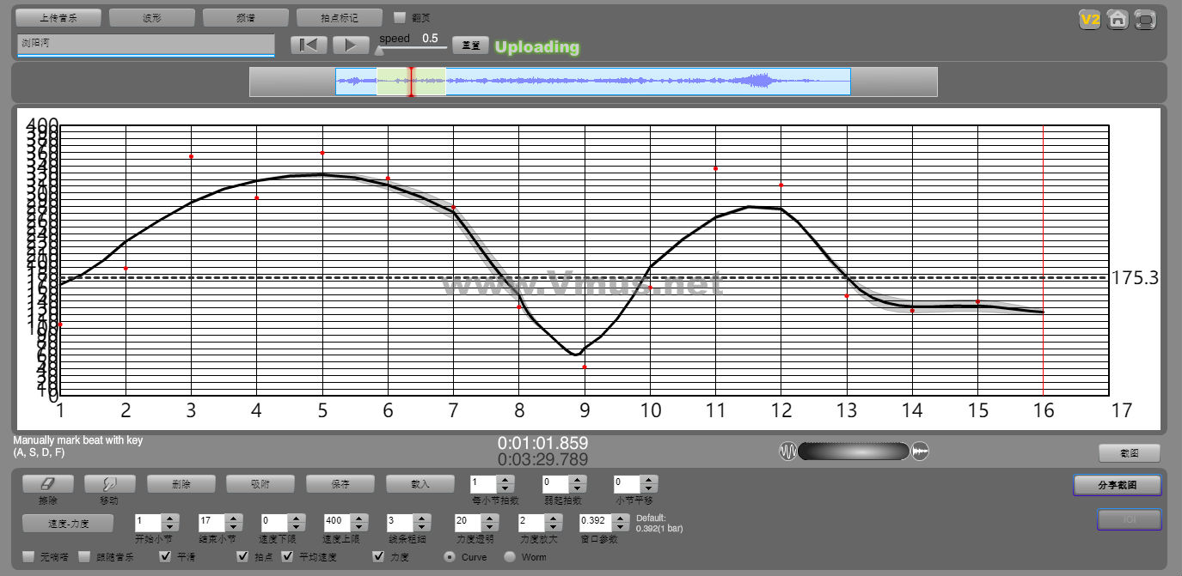Click the red beat dot at bar 9
The height and width of the screenshot is (576, 1182).
pos(585,367)
